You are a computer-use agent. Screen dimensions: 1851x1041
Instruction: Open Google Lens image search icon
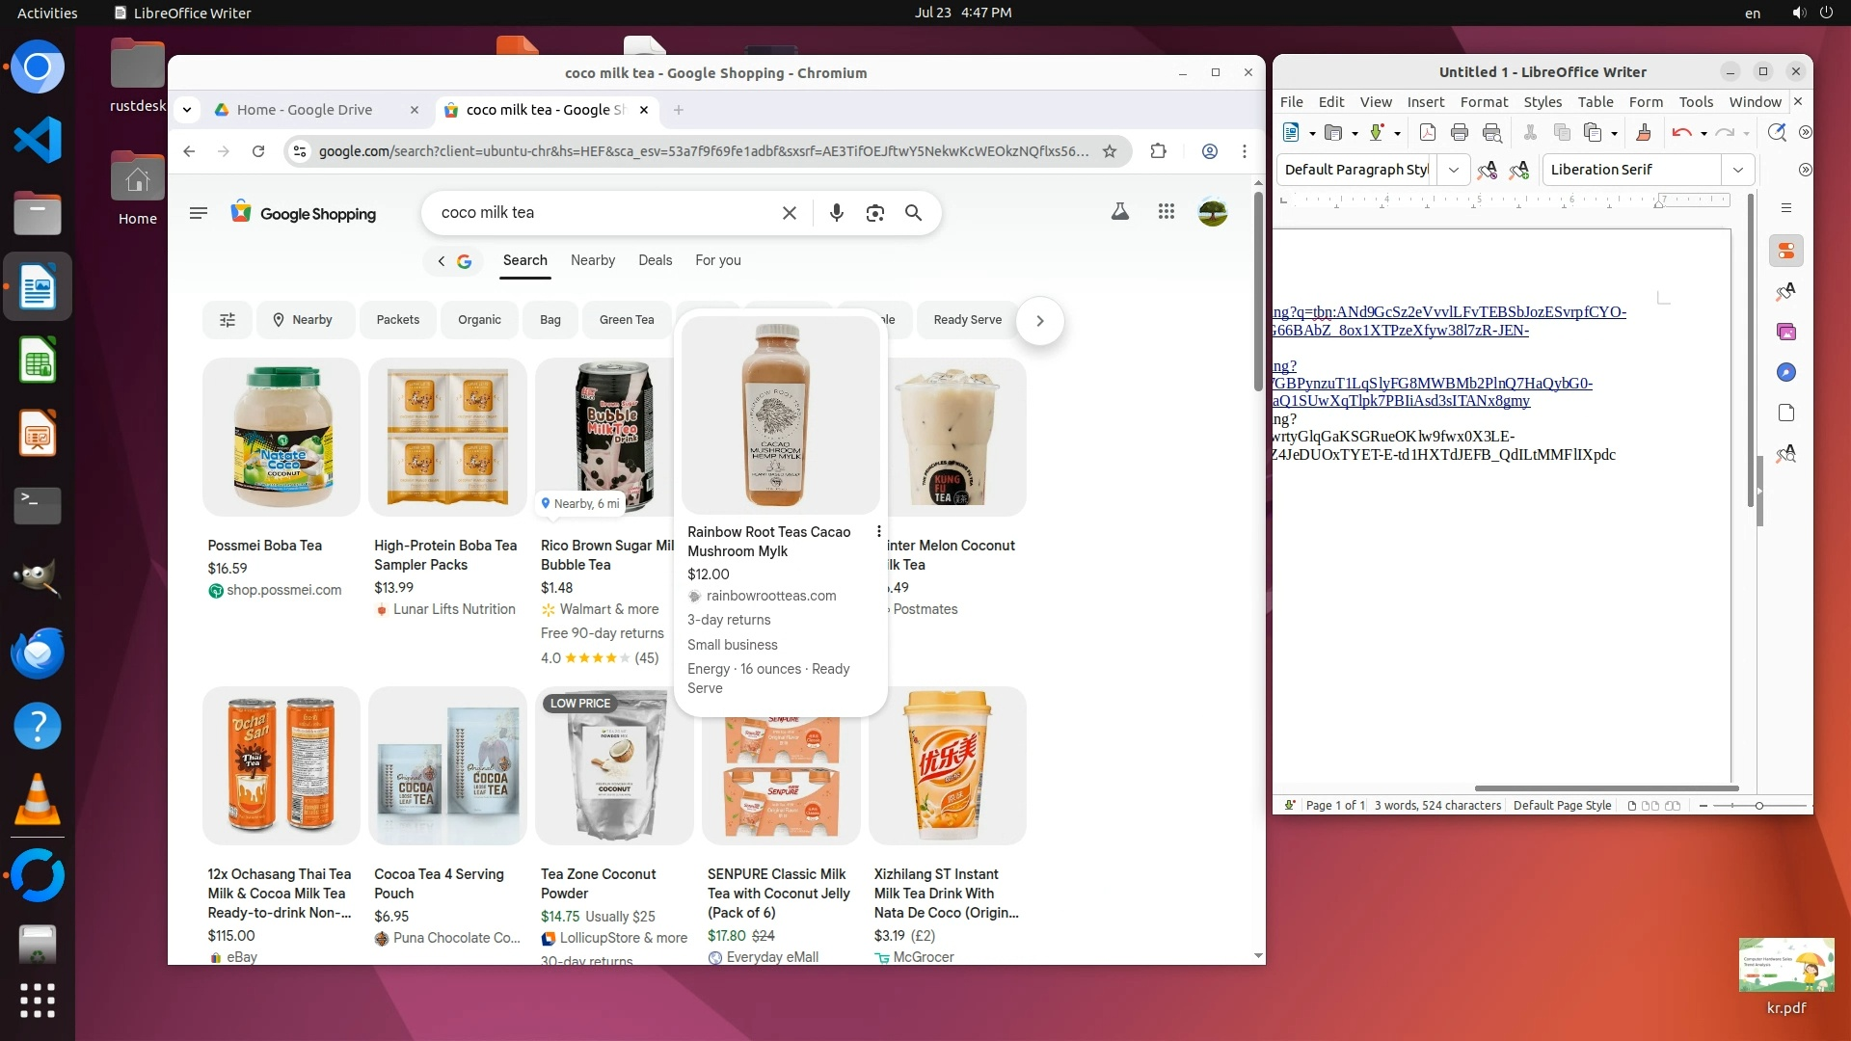click(x=874, y=213)
